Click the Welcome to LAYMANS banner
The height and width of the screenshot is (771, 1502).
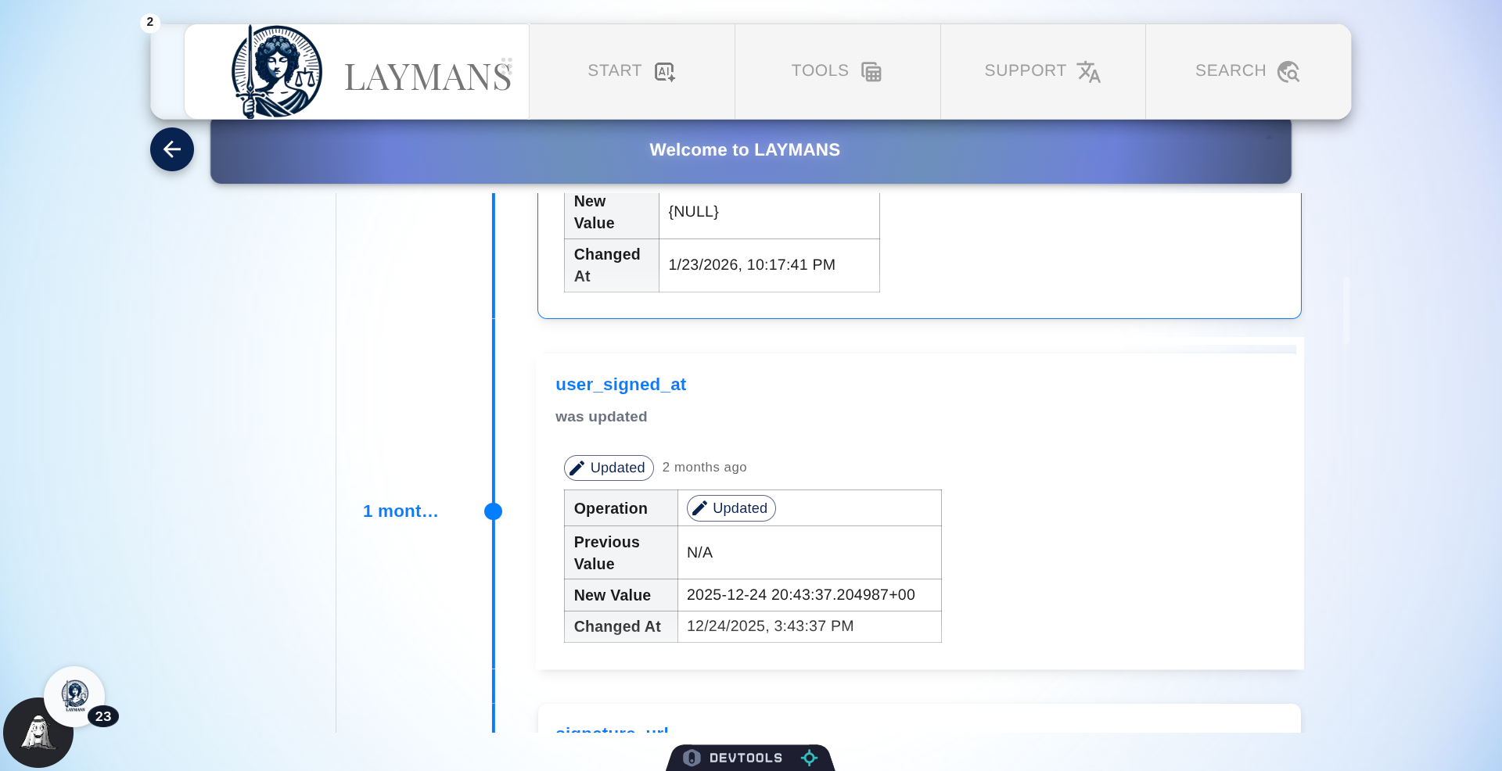[744, 149]
